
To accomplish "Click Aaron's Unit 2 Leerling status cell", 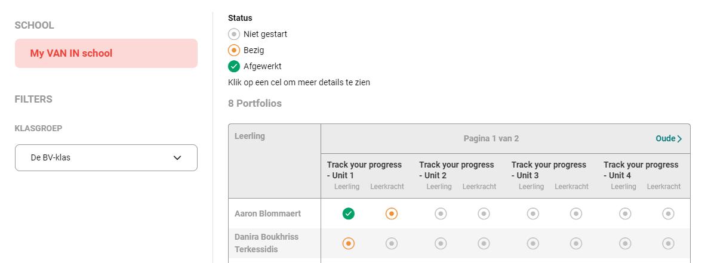I will pyautogui.click(x=441, y=214).
